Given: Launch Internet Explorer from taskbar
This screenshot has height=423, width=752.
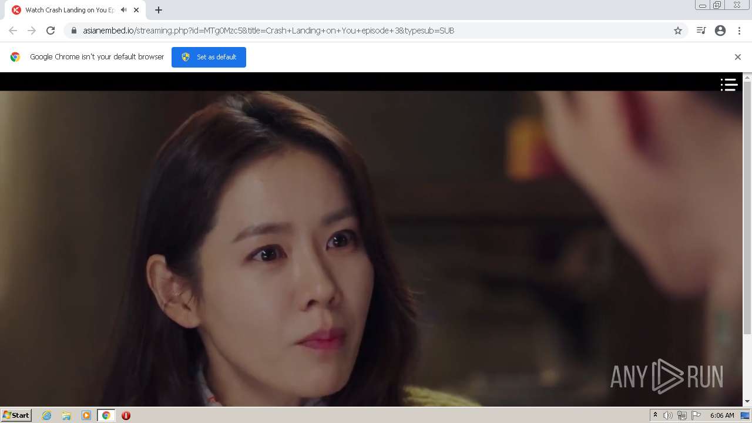Looking at the screenshot, I should (x=47, y=415).
